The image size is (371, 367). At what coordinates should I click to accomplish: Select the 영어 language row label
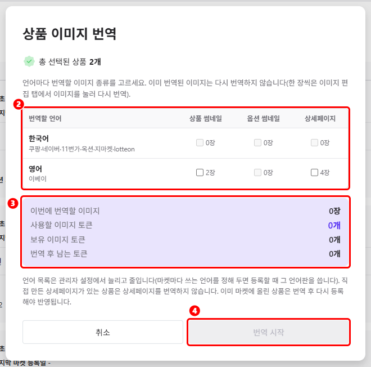(x=35, y=169)
